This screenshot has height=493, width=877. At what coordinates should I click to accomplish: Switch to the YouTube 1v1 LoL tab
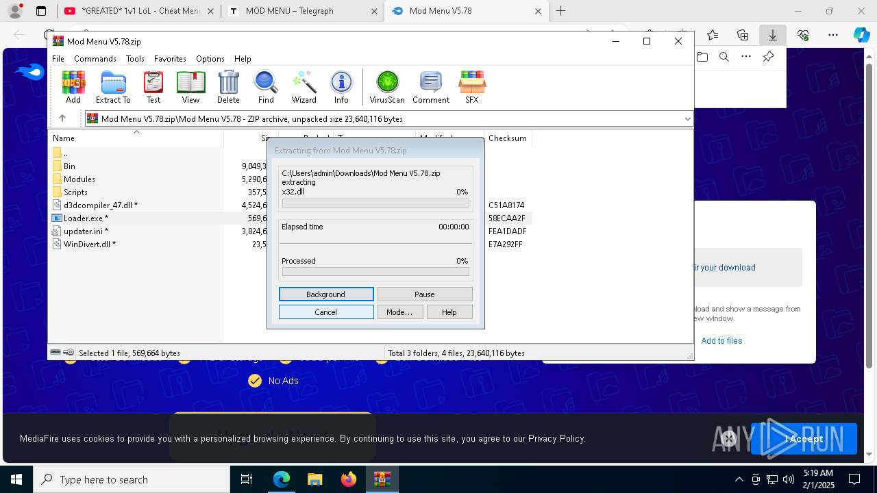(138, 11)
